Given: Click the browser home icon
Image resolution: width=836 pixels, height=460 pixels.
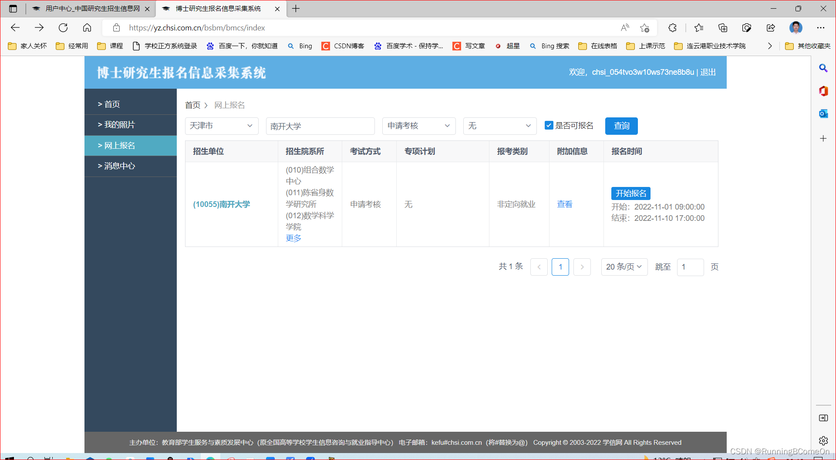Looking at the screenshot, I should point(87,27).
